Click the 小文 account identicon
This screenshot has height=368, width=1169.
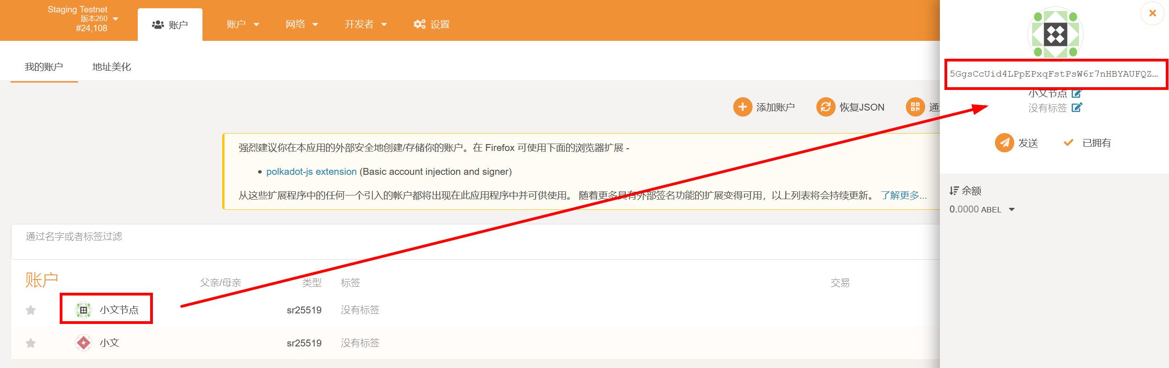click(84, 343)
